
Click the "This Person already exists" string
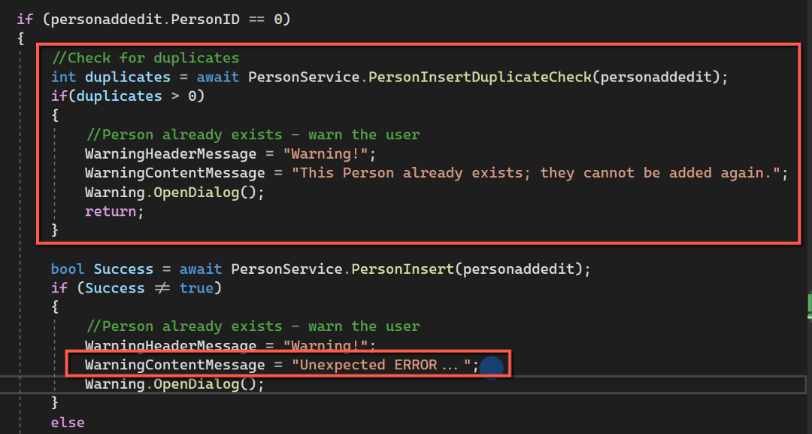click(x=538, y=173)
